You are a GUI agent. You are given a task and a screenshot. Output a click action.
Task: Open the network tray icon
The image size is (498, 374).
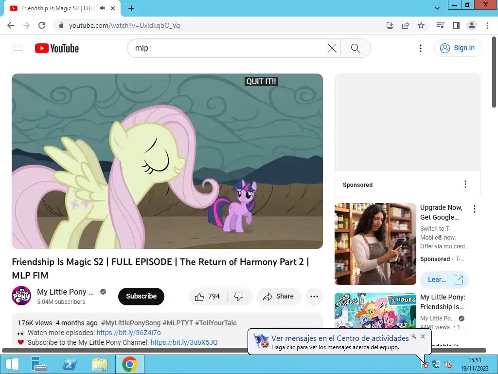[x=436, y=364]
